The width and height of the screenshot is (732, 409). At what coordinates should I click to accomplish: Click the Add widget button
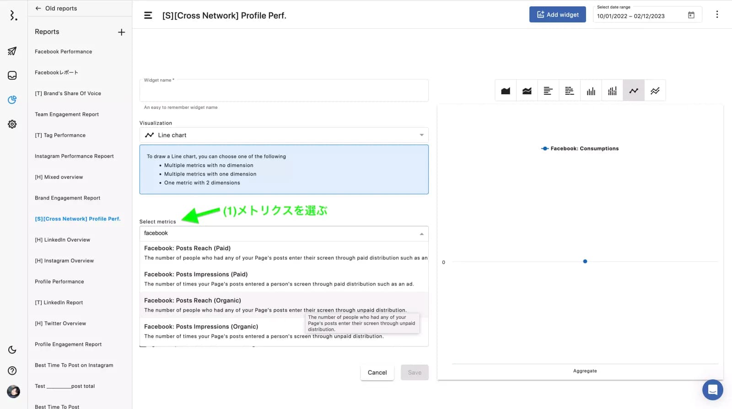pos(557,15)
